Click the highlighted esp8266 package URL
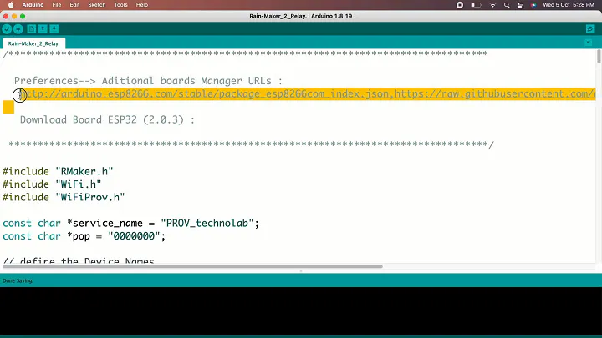This screenshot has width=602, height=338. coord(206,93)
